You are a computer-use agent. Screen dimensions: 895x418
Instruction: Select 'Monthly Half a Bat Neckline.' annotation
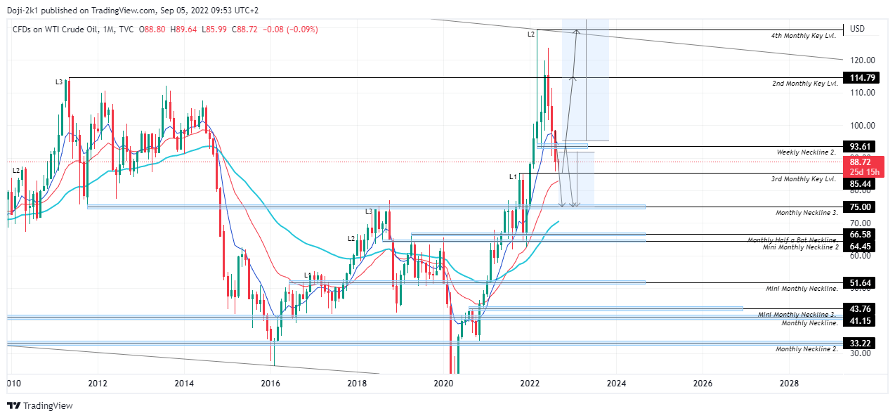click(x=792, y=240)
